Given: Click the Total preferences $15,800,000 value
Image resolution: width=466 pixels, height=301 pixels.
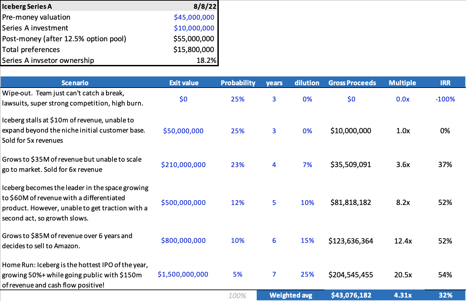Looking at the screenshot, I should pos(193,50).
